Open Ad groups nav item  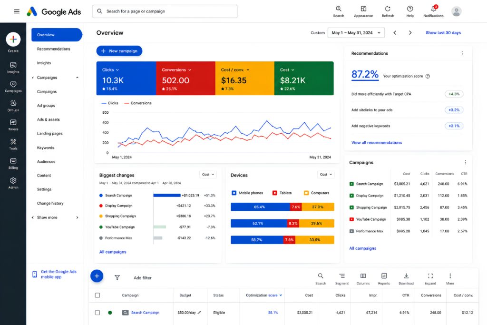(46, 106)
